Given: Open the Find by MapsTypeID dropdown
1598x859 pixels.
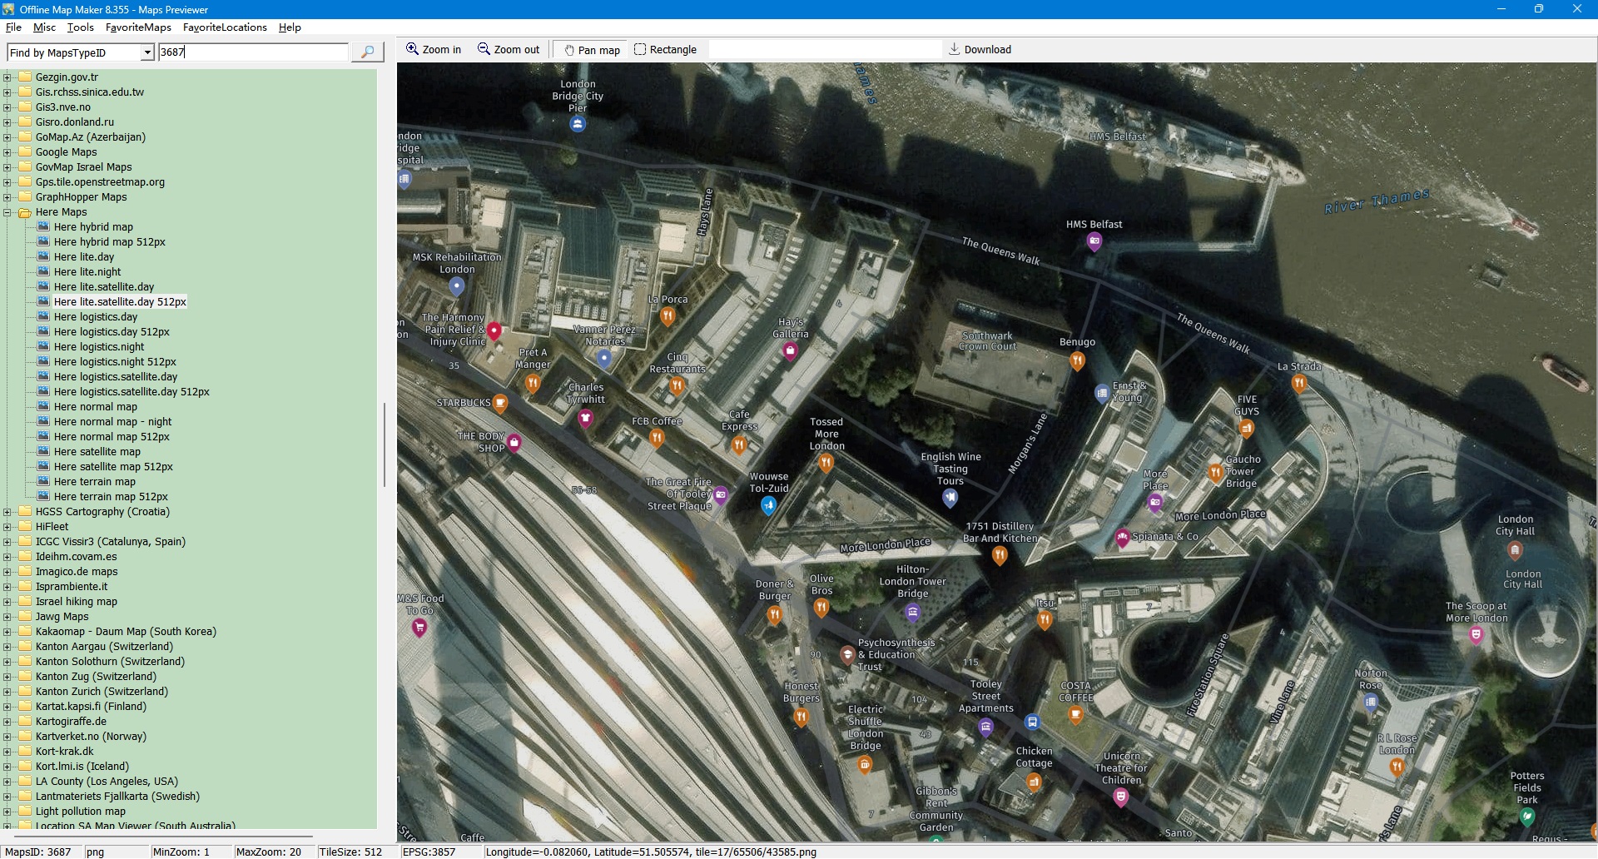Looking at the screenshot, I should [147, 52].
